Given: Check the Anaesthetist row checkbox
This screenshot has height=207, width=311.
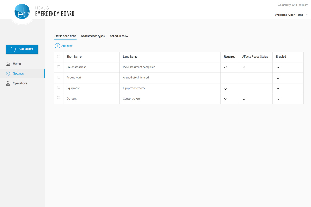Looking at the screenshot, I should [59, 77].
